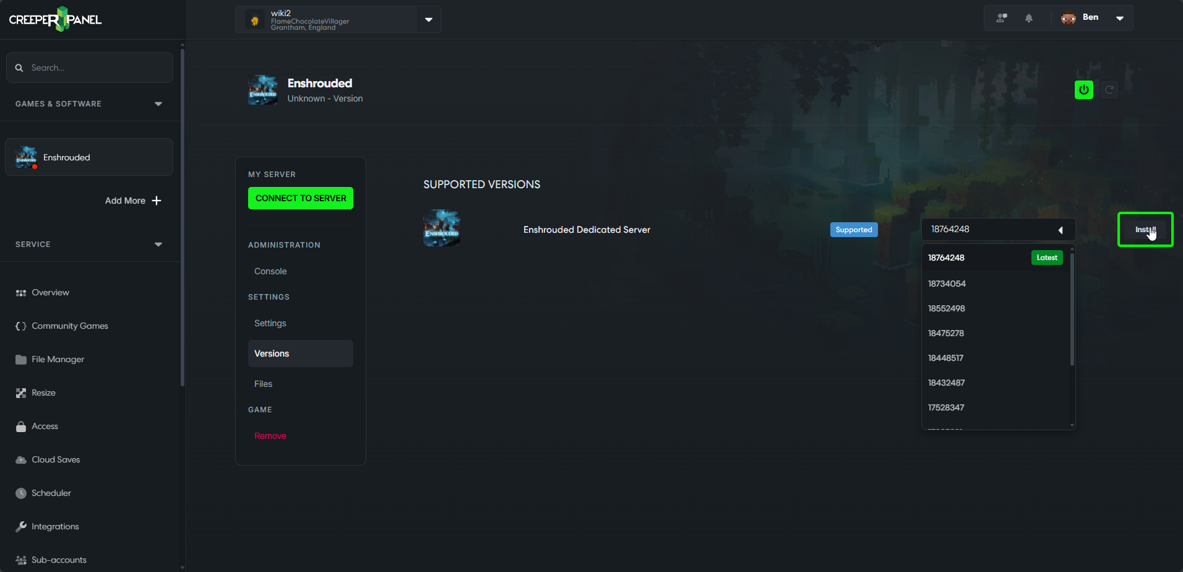This screenshot has height=572, width=1183.
Task: Open the wiki2 server selector dropdown
Action: [429, 20]
